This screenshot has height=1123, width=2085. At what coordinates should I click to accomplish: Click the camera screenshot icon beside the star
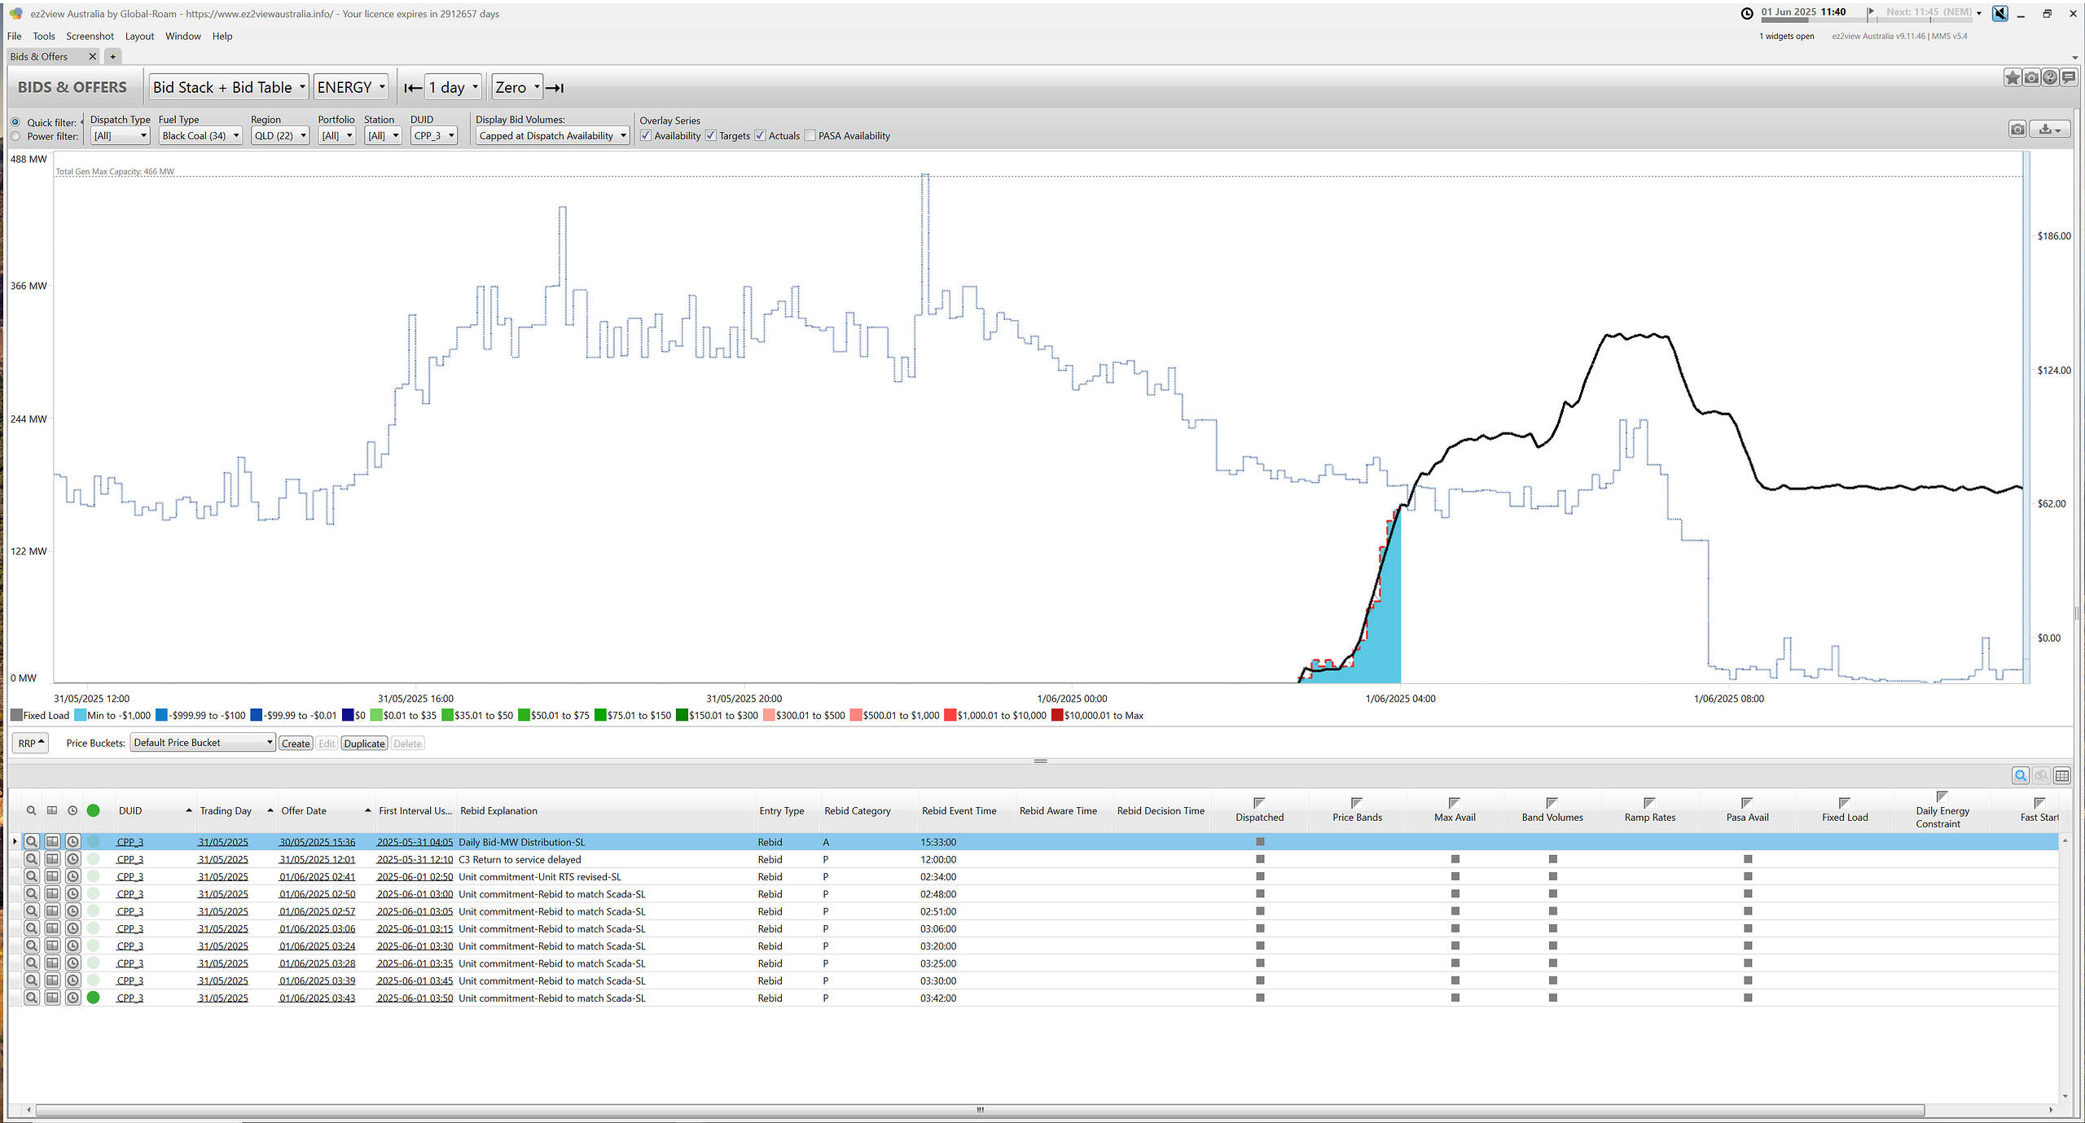[2031, 77]
